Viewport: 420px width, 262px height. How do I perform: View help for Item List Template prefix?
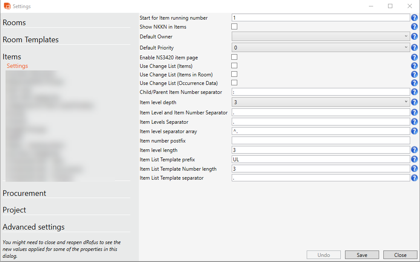pos(414,160)
